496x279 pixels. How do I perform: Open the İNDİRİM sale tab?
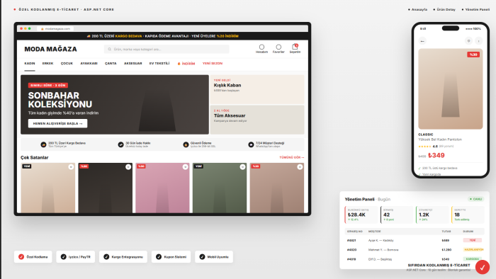[x=186, y=64]
